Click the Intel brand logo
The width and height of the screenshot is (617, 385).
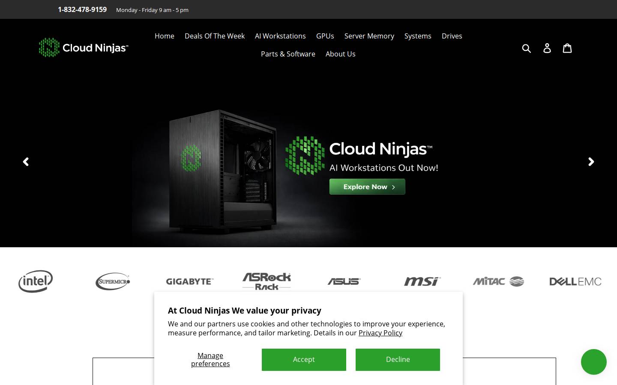point(36,281)
